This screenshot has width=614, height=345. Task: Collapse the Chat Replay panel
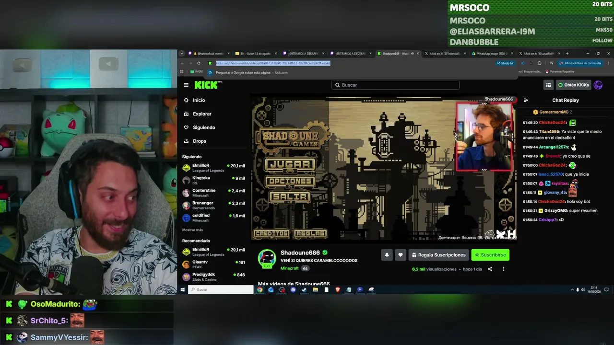click(x=526, y=100)
